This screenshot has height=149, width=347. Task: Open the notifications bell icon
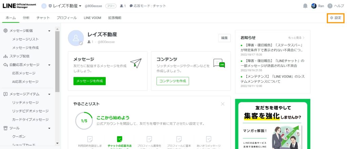(305, 6)
